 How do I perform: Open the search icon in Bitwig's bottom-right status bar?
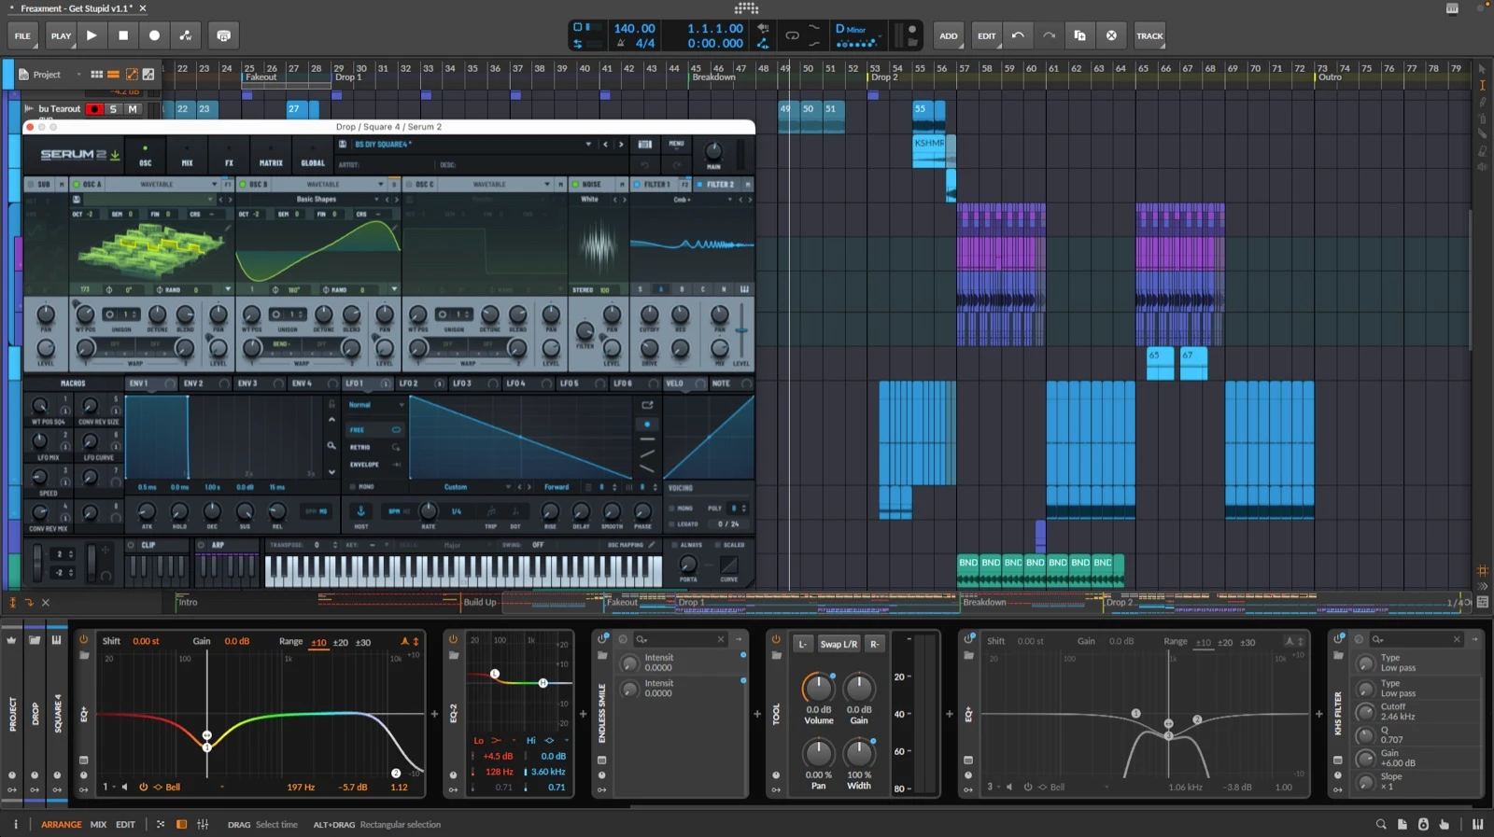[1381, 824]
